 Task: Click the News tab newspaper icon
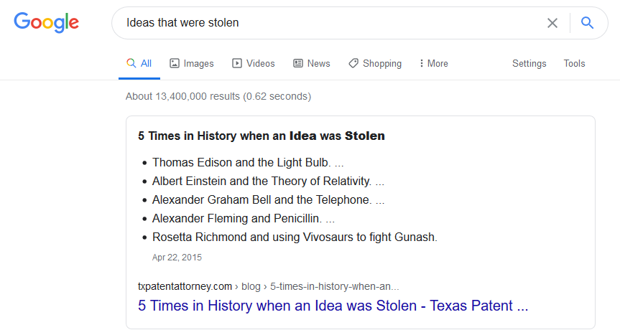298,63
